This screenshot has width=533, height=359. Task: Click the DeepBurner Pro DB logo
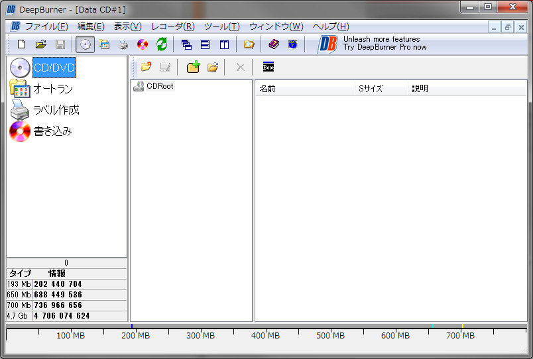pos(327,44)
